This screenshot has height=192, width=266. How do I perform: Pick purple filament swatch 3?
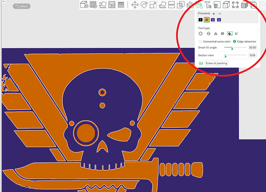[213, 20]
